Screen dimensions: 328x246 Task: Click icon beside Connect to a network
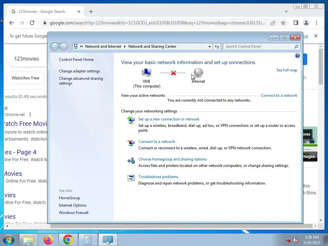[131, 143]
